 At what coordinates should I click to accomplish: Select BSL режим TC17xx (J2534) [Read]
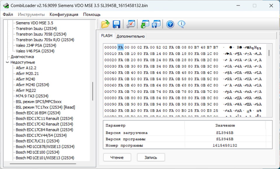point(45,107)
